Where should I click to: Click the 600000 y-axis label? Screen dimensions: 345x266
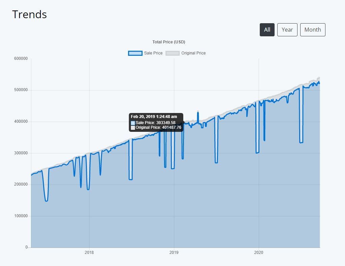(21, 59)
